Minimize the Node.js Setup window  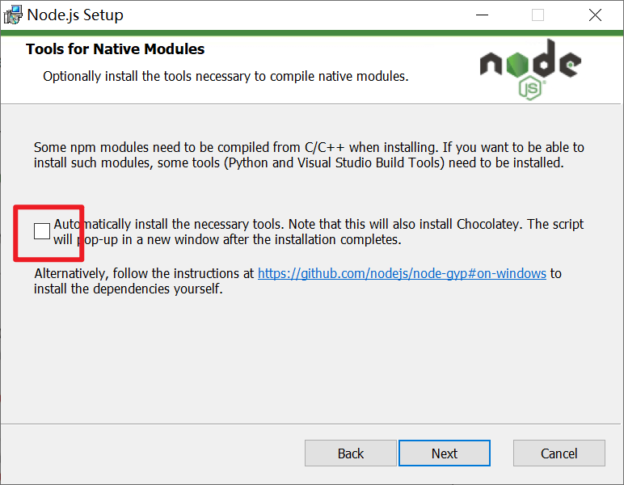[482, 15]
